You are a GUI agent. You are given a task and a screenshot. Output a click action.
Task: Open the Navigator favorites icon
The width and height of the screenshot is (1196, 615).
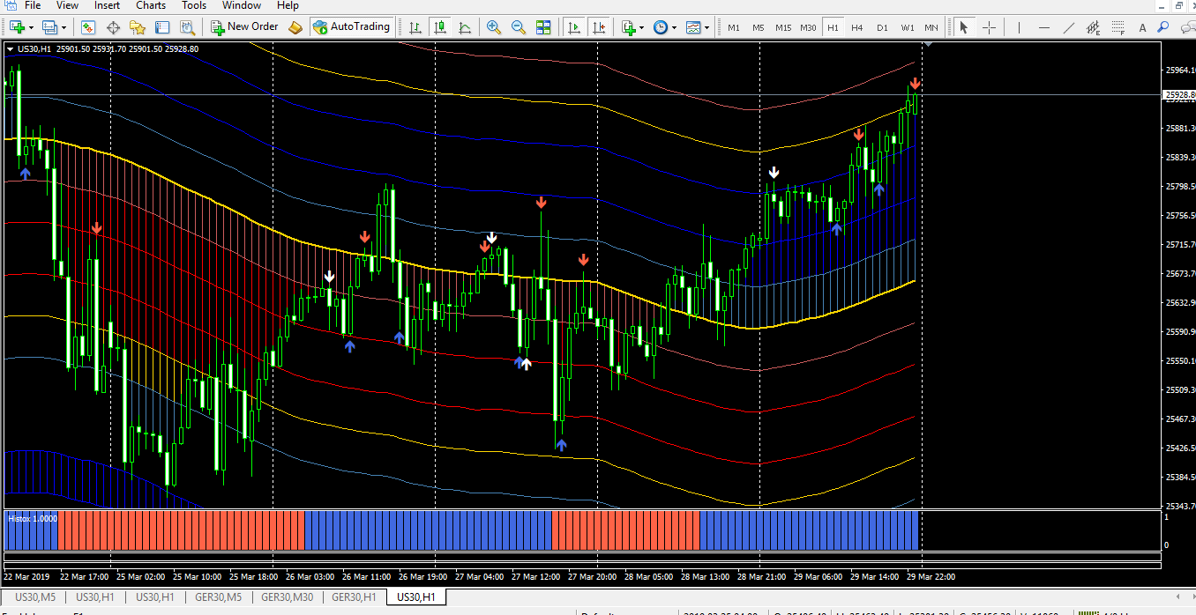[138, 27]
